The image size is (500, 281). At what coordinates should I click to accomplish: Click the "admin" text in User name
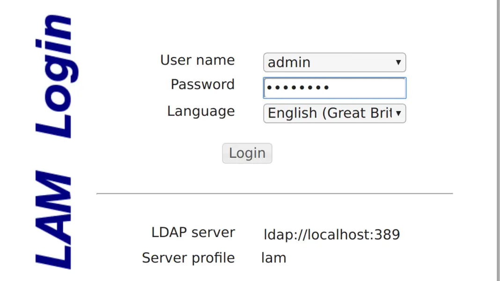(x=289, y=62)
